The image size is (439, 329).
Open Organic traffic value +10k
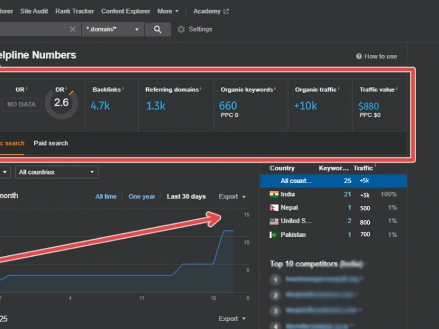(306, 106)
